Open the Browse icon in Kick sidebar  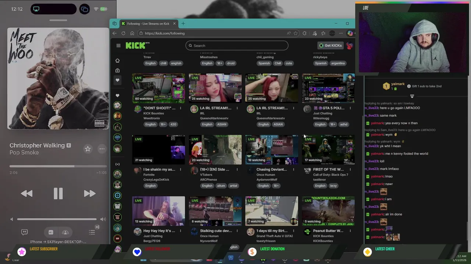(117, 70)
